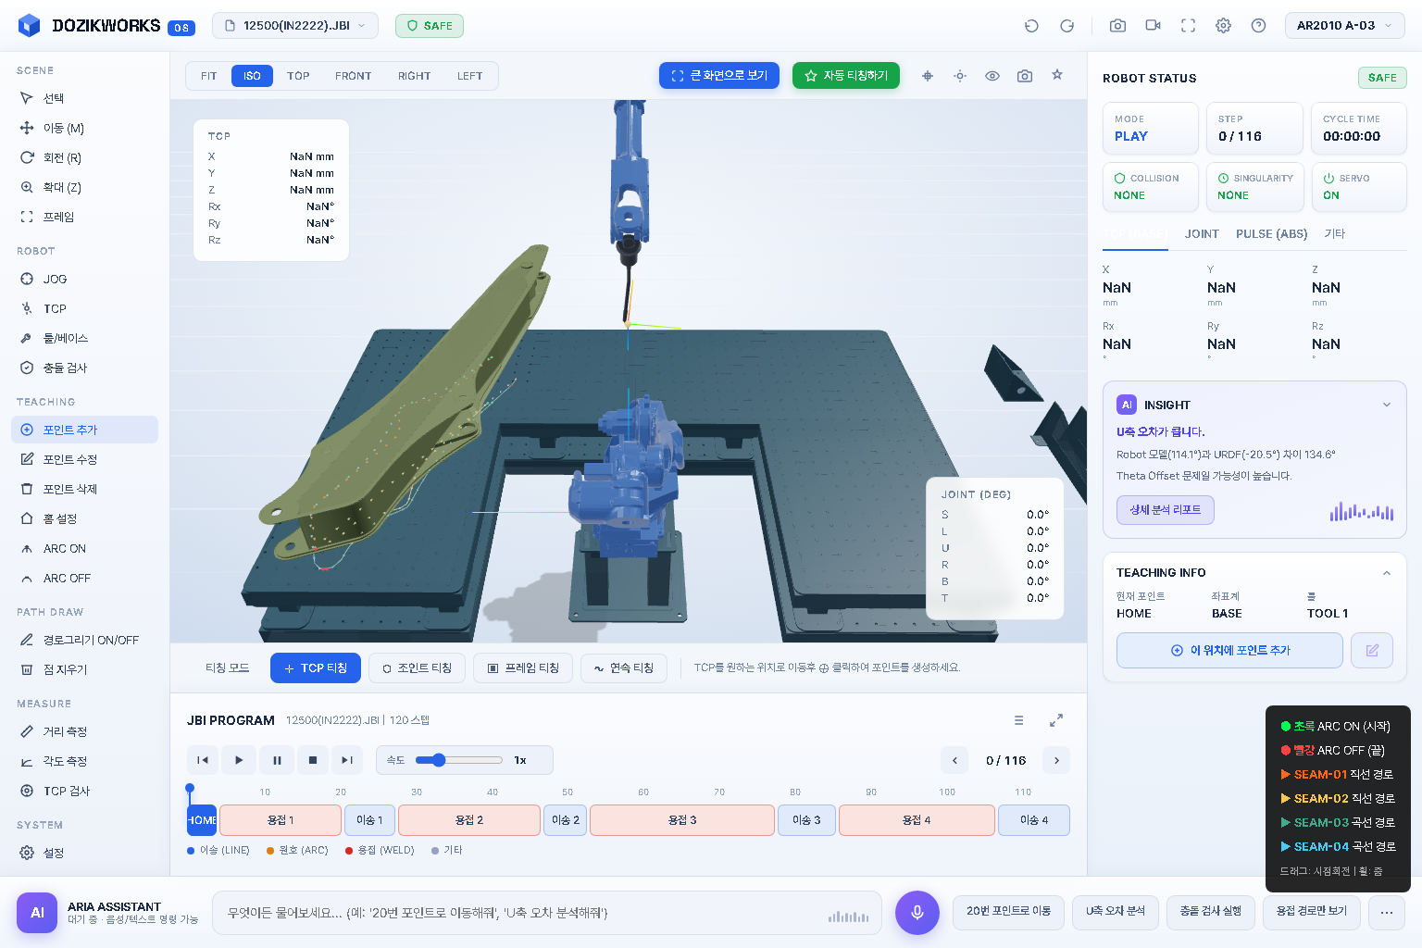Click the 용접 3 timeline segment
The image size is (1422, 948).
pyautogui.click(x=682, y=820)
